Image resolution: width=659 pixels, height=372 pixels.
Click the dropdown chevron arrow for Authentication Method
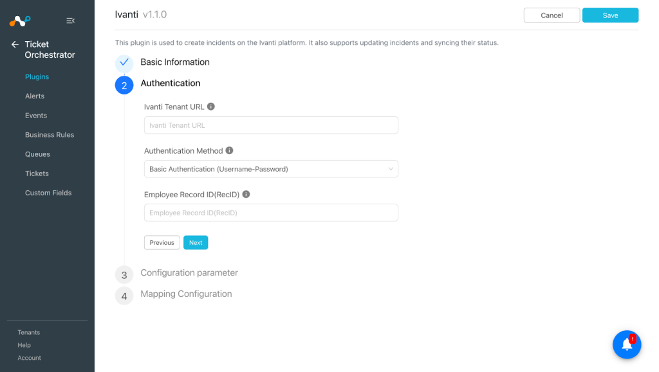coord(391,169)
